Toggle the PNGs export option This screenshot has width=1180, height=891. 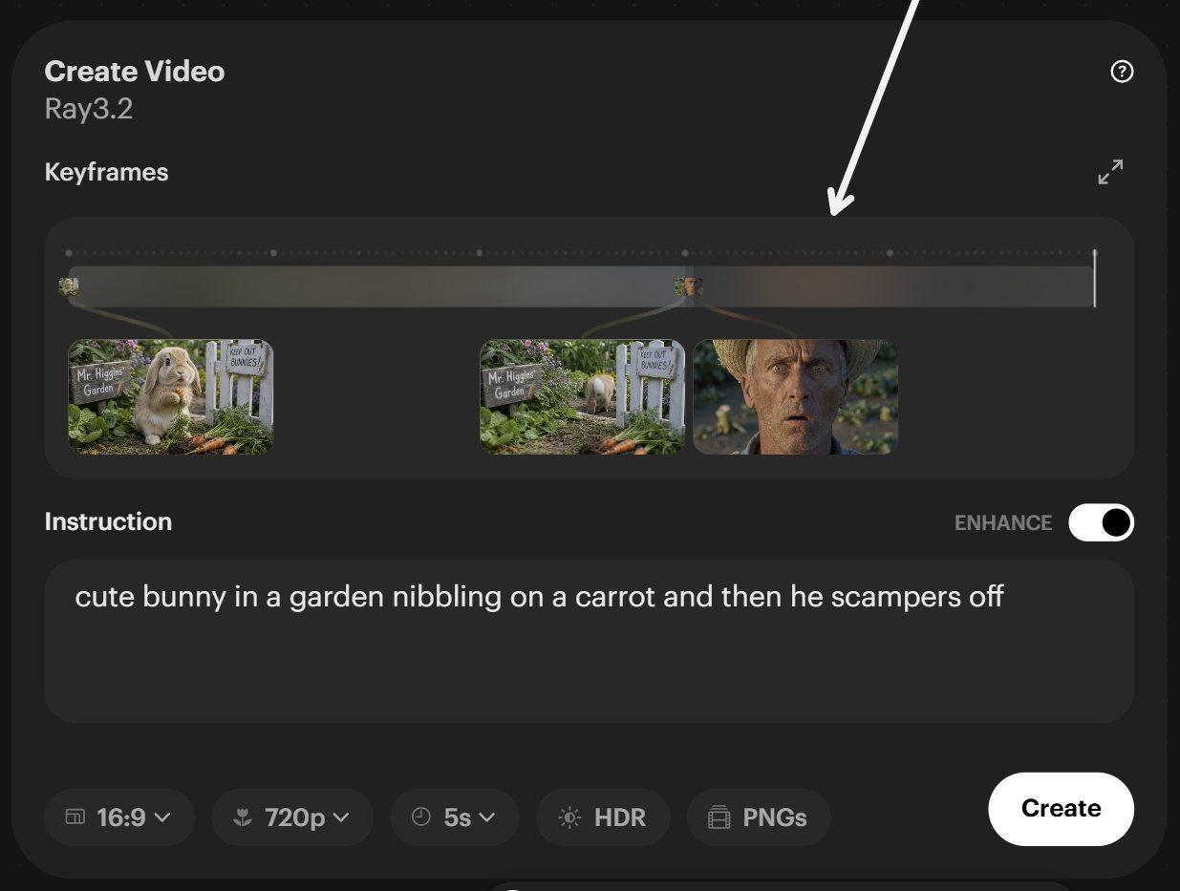click(759, 817)
